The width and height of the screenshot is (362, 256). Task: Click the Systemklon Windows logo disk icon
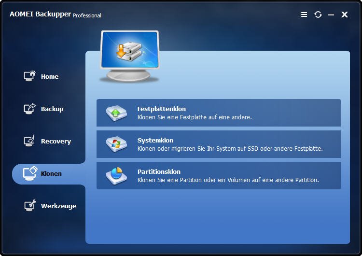pyautogui.click(x=116, y=144)
